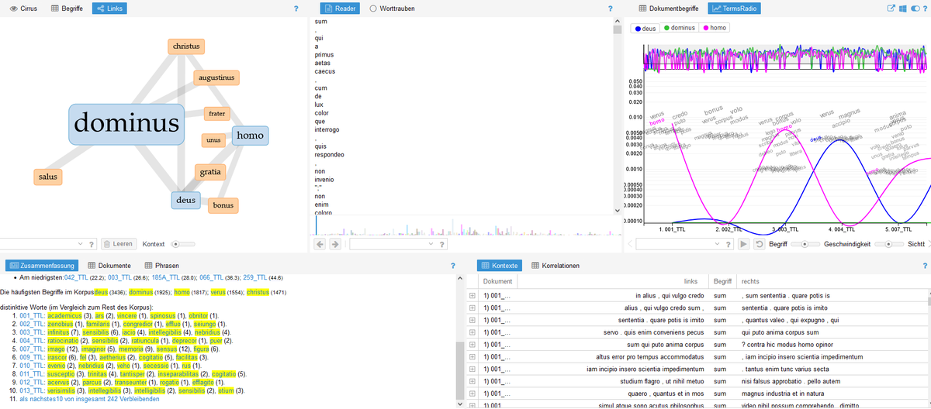Select the TermsRadio tab
931x409 pixels.
tap(735, 8)
